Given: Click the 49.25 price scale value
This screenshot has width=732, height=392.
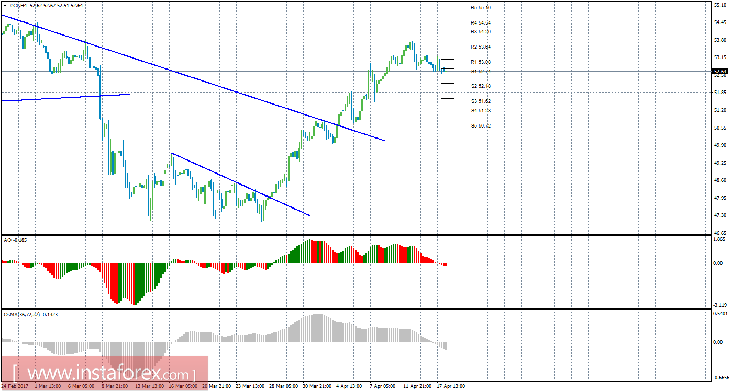Looking at the screenshot, I should click(x=720, y=163).
